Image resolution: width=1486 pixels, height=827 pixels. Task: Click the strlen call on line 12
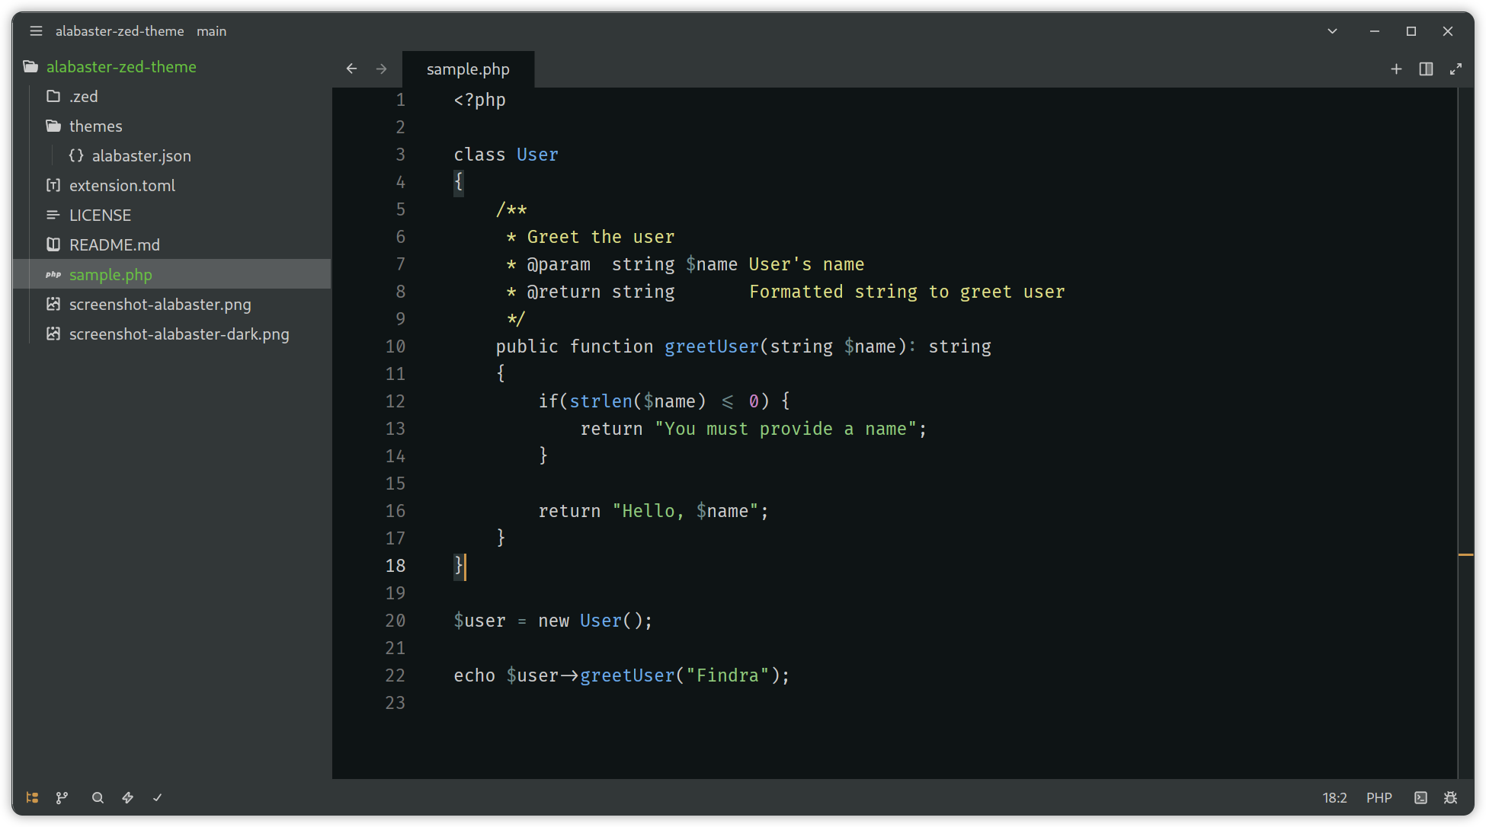click(600, 401)
